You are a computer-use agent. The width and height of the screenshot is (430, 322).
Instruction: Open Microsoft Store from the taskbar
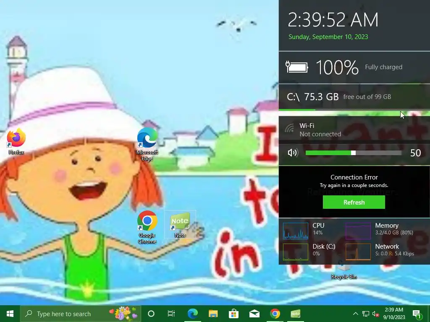click(233, 314)
